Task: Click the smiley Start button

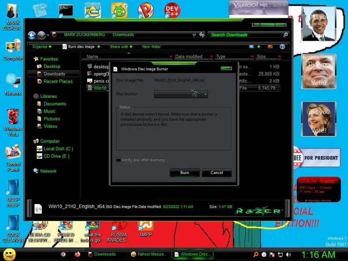Action: (9, 254)
